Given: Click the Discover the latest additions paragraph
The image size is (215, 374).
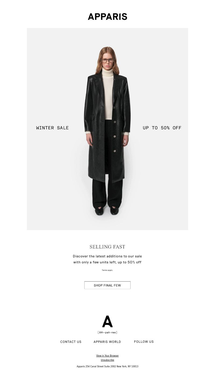Looking at the screenshot, I should tap(107, 259).
